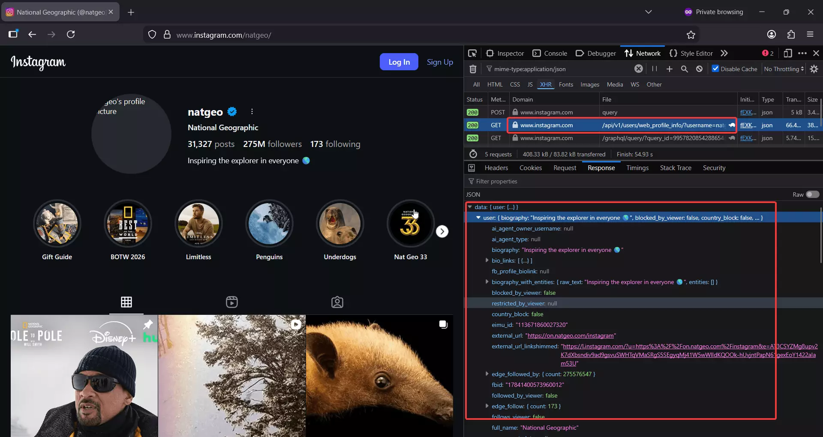
Task: Open the Style Editor panel
Action: pyautogui.click(x=691, y=53)
